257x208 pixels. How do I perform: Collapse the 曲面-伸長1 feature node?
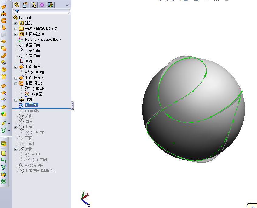tap(16, 67)
